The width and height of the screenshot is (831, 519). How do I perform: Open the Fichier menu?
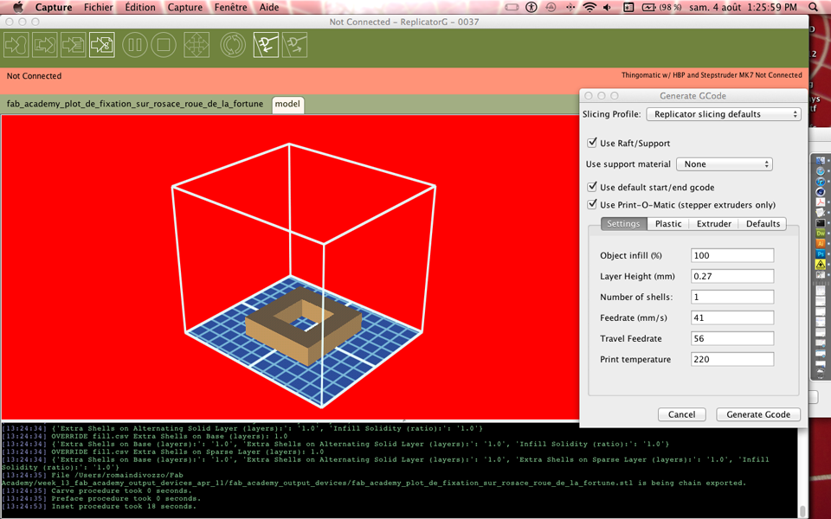pos(98,7)
